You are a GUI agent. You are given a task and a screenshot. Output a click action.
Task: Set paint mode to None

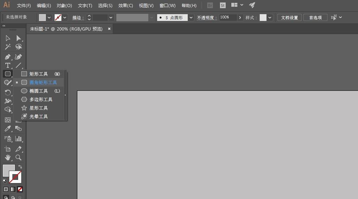click(x=20, y=189)
